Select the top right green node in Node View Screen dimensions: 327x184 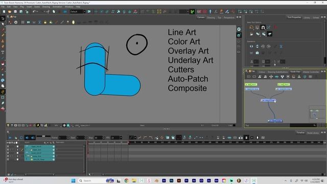pos(284,84)
